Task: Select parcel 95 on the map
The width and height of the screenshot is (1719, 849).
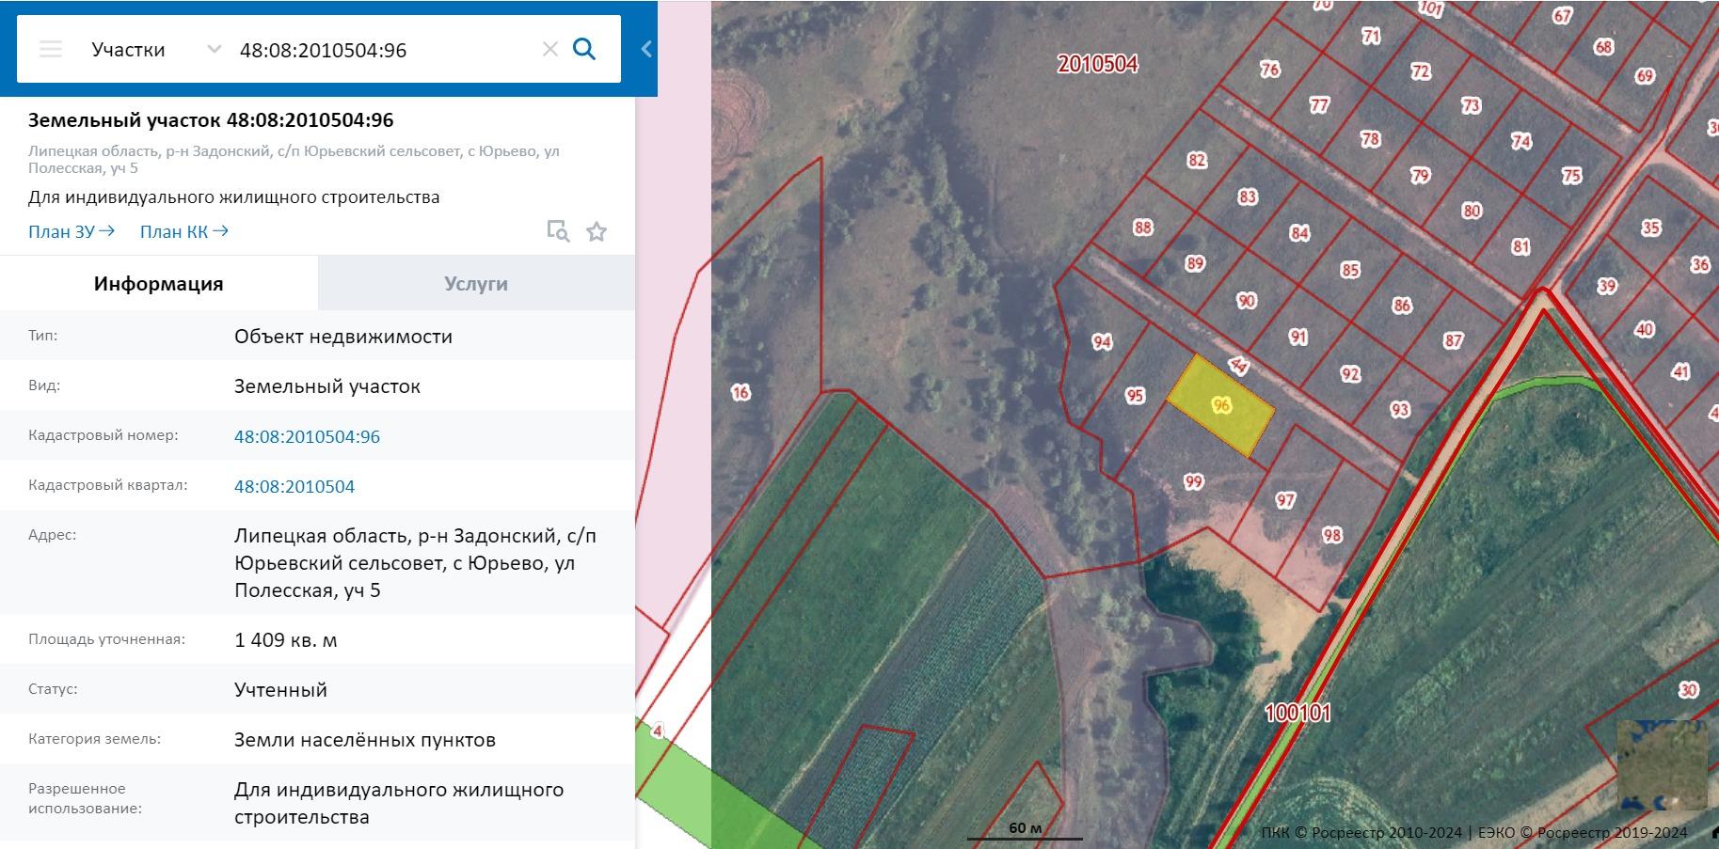Action: coord(1135,395)
